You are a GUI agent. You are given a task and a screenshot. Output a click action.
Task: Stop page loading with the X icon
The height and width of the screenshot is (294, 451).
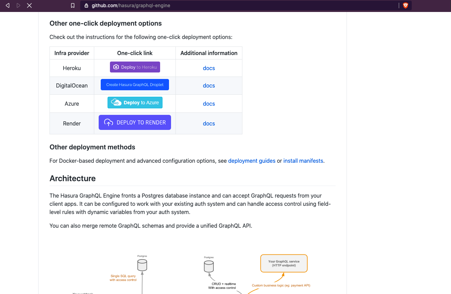(x=29, y=5)
